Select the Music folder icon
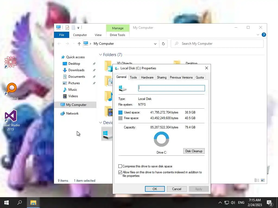278x208 pixels. pyautogui.click(x=108, y=96)
